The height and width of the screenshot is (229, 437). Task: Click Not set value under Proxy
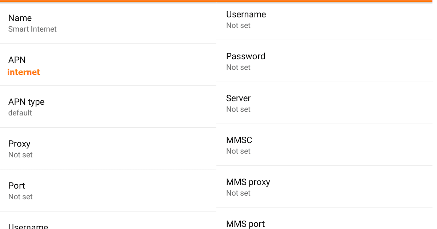pyautogui.click(x=20, y=155)
